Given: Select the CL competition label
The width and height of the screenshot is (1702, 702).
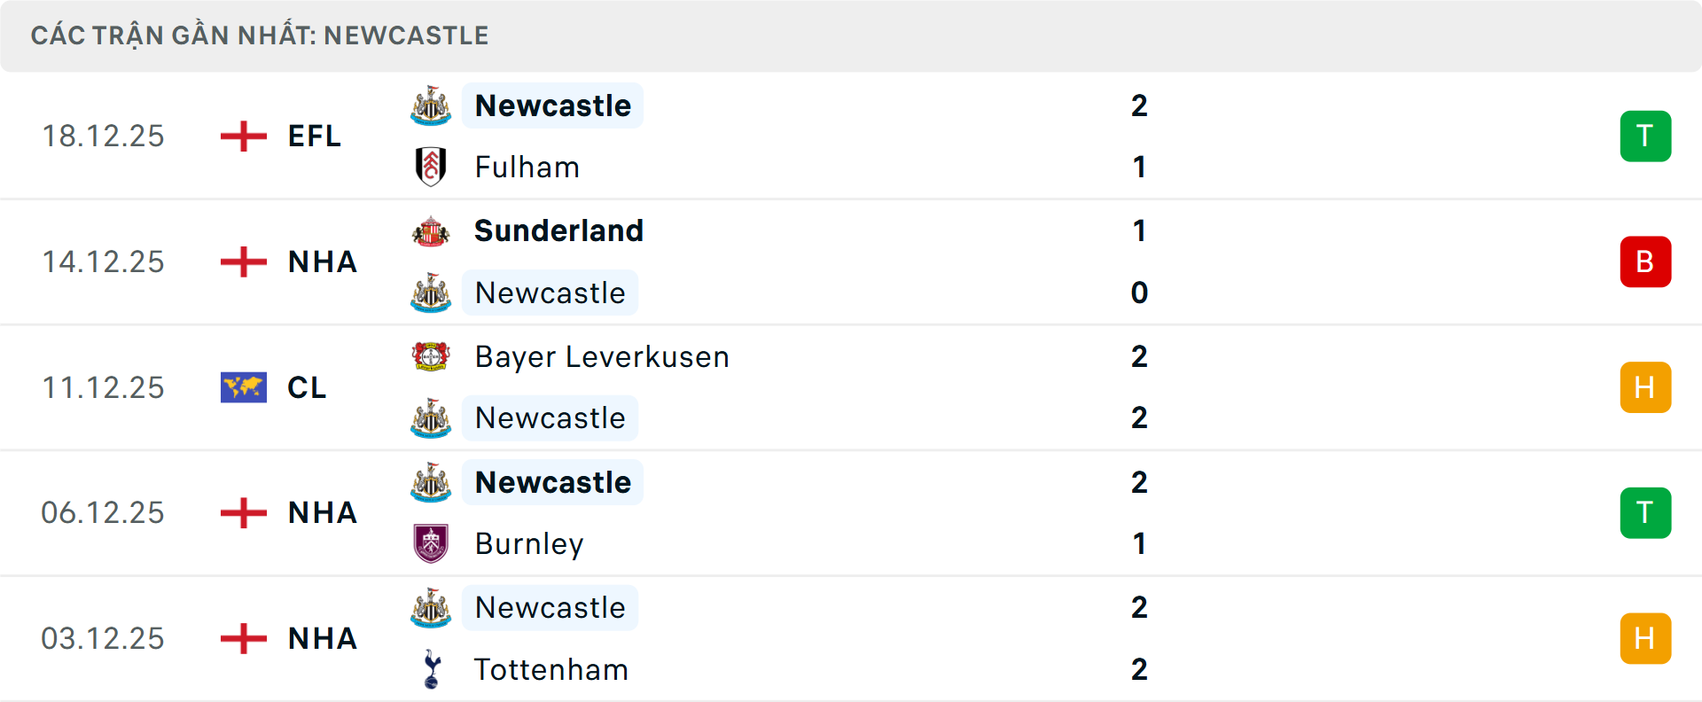Looking at the screenshot, I should click(307, 387).
